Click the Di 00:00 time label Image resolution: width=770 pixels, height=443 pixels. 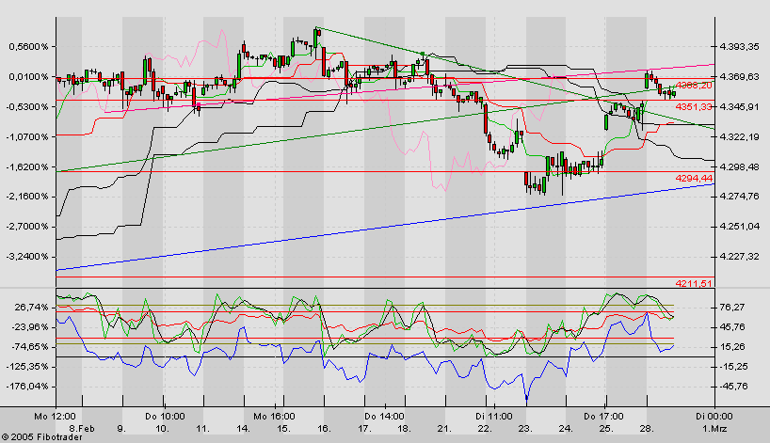(x=714, y=417)
